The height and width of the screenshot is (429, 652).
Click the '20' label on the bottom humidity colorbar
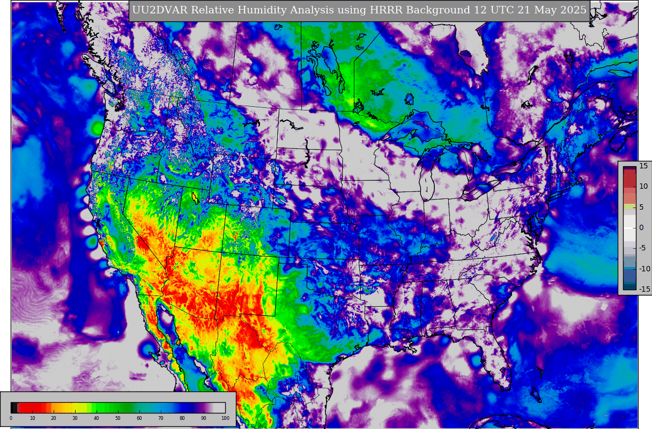(x=54, y=418)
